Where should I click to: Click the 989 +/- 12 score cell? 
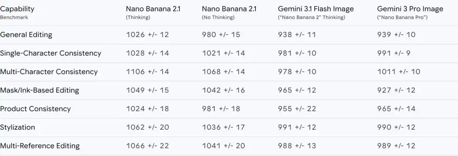point(397,146)
